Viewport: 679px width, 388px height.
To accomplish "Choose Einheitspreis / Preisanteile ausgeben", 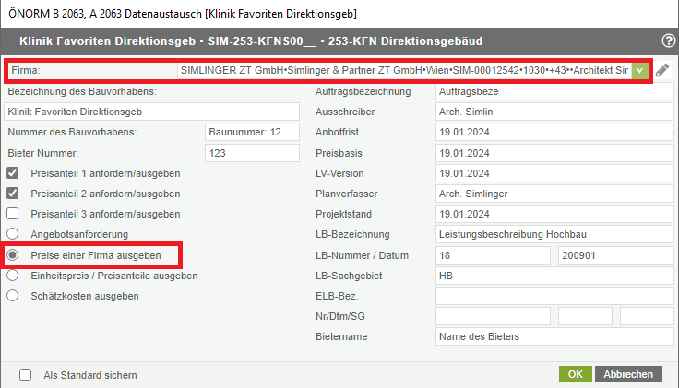I will point(13,276).
